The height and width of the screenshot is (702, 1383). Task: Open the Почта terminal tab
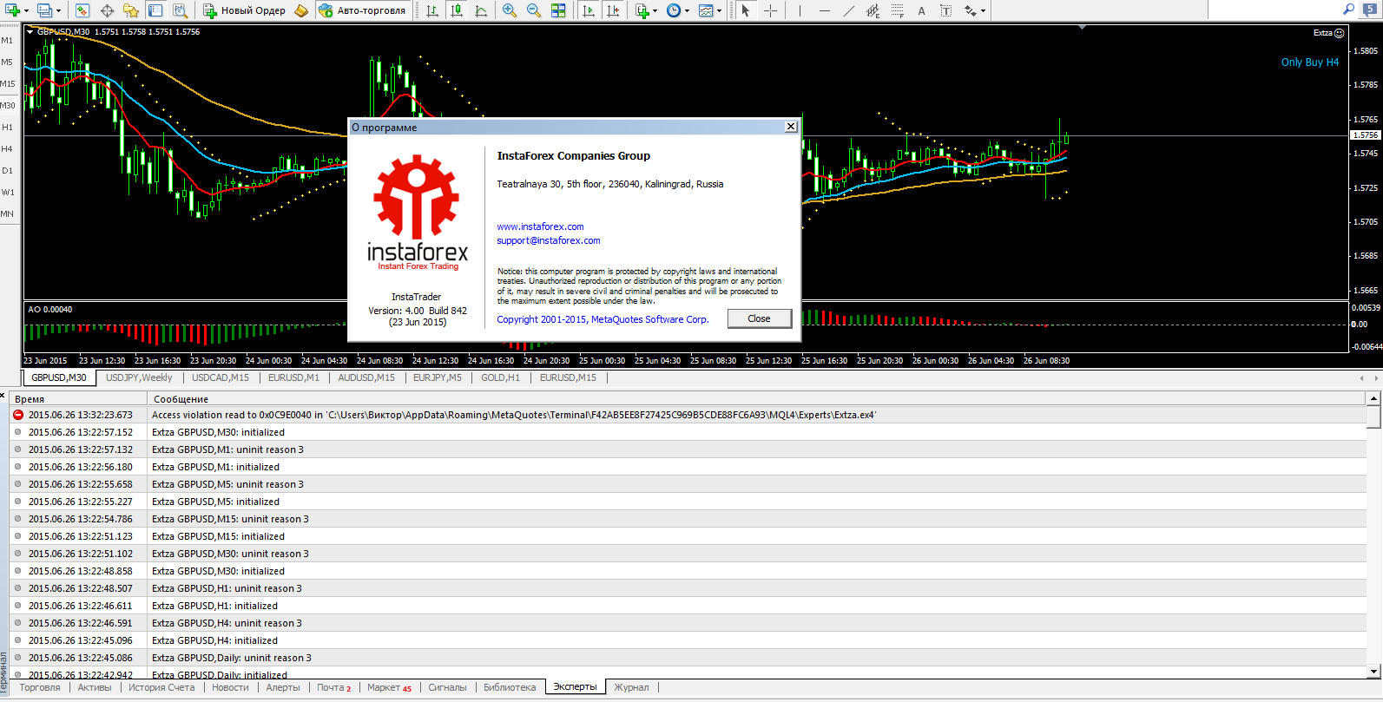[x=333, y=687]
